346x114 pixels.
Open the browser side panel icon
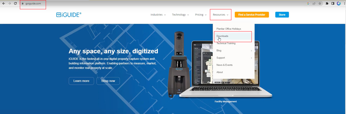pyautogui.click(x=333, y=4)
